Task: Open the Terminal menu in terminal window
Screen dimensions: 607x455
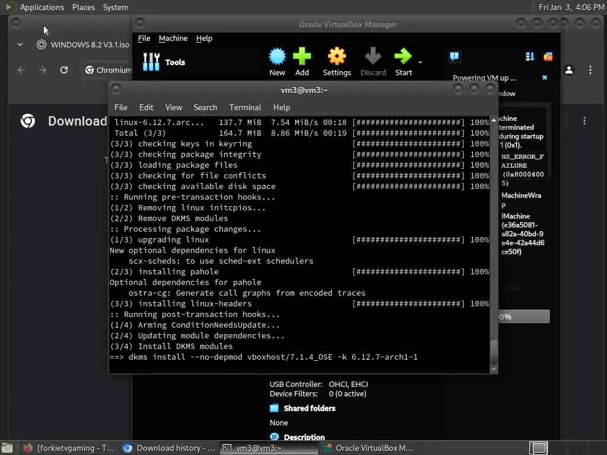Action: [x=245, y=108]
